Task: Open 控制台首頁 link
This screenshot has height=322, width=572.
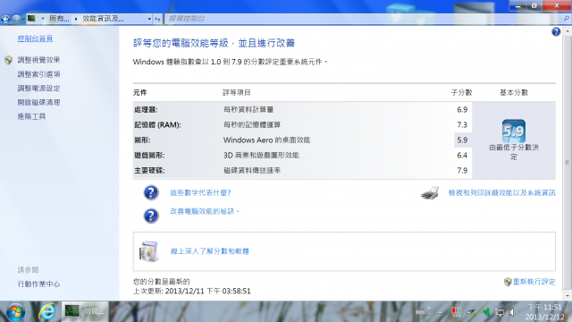Action: pos(35,38)
